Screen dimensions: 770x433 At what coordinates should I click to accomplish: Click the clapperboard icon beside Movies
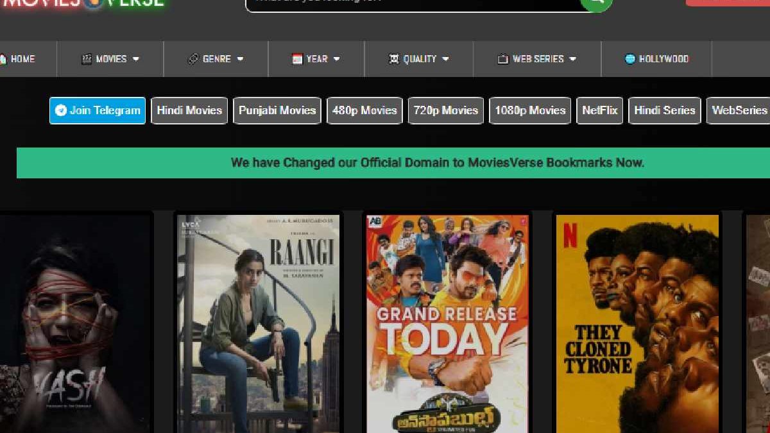[87, 59]
